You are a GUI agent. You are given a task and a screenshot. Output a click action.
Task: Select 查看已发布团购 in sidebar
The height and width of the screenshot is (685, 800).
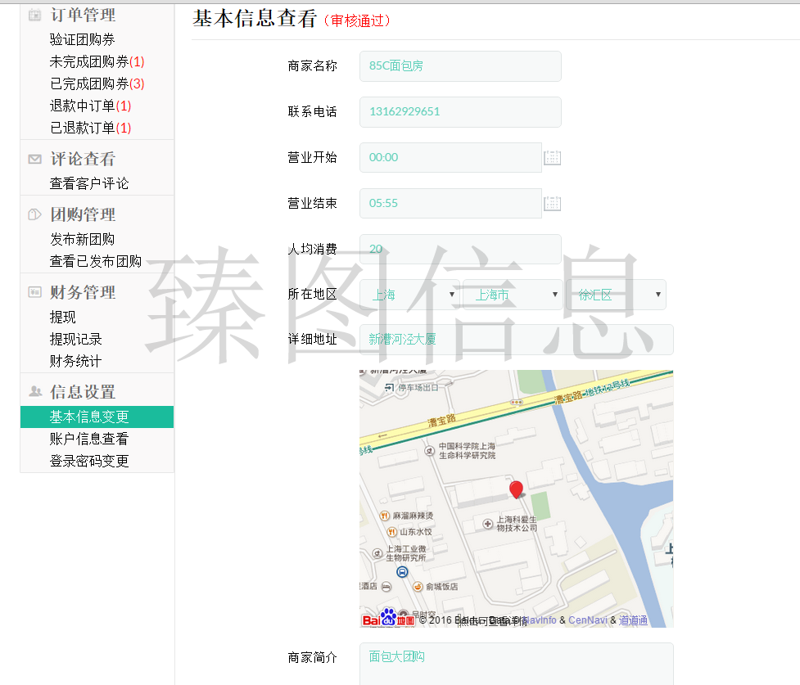click(x=96, y=261)
